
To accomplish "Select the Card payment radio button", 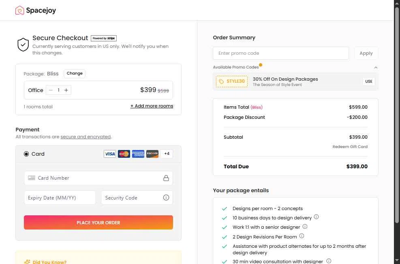I will pos(26,154).
